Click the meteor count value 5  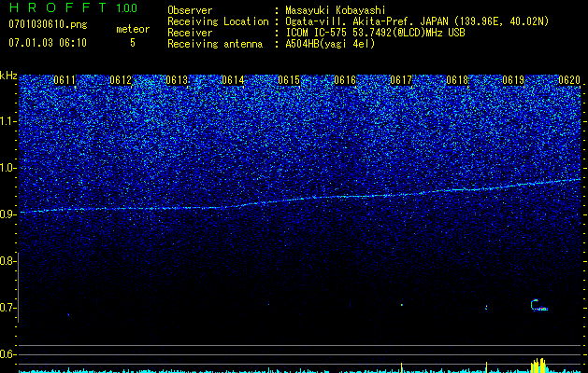point(133,43)
